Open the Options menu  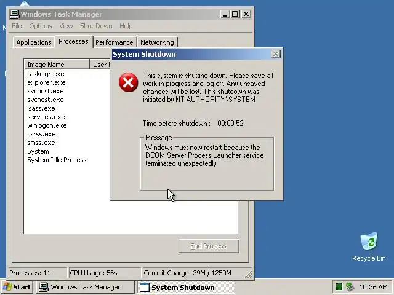[x=41, y=26]
